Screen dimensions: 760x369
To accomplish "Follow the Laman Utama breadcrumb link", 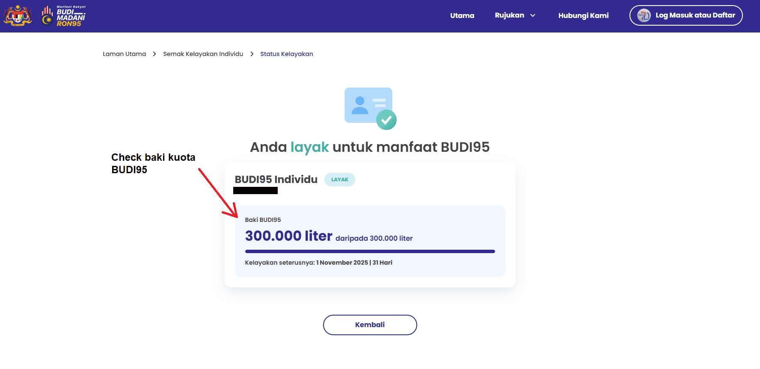I will pos(124,54).
